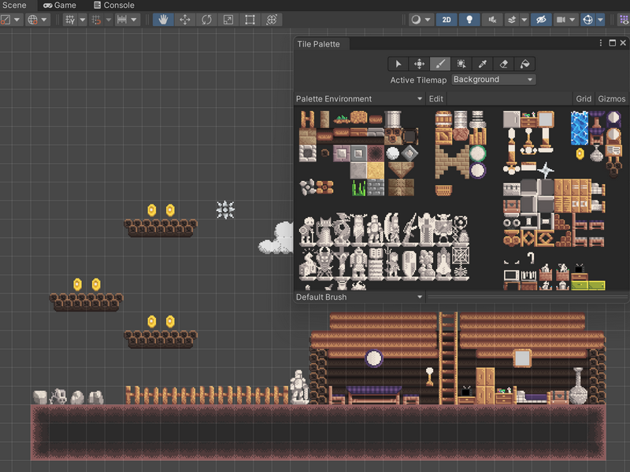Click the Tile Palette tab title
The height and width of the screenshot is (472, 630).
(x=319, y=44)
